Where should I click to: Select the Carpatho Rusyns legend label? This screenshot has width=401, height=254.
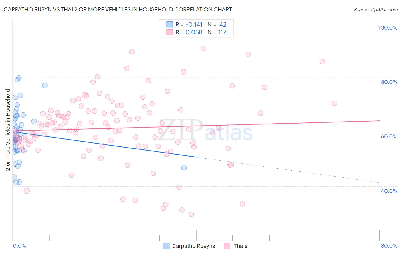click(194, 246)
